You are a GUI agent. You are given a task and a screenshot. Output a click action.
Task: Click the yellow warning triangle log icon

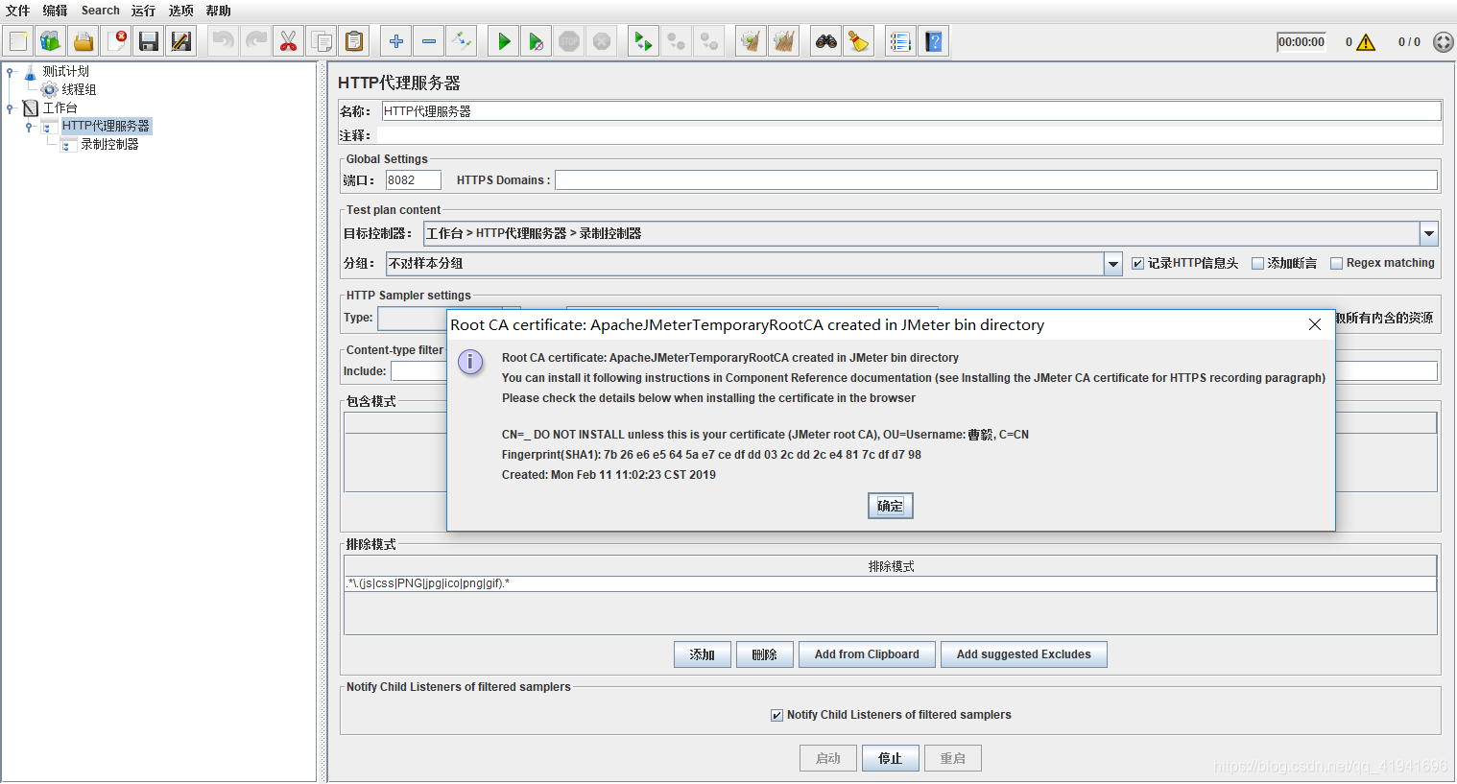pyautogui.click(x=1366, y=42)
